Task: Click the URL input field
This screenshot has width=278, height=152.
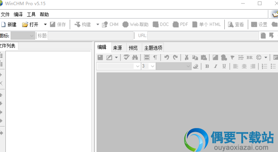Action: (x=203, y=36)
